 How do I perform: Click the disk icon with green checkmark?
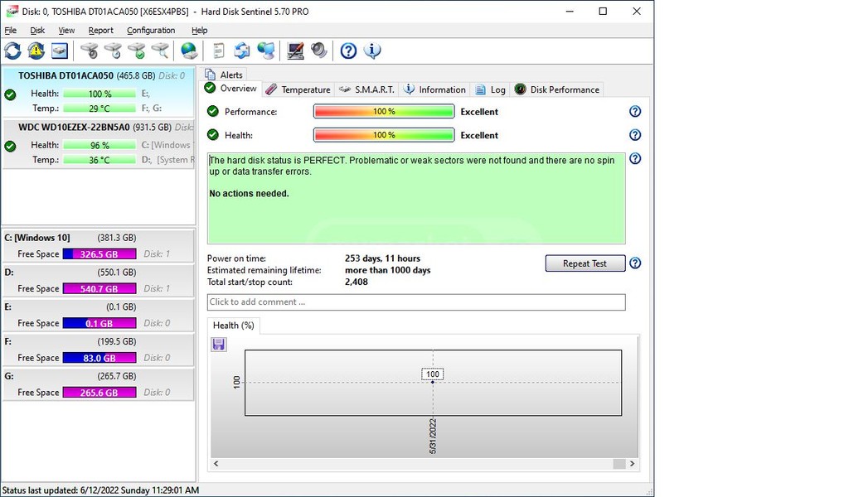tap(136, 51)
